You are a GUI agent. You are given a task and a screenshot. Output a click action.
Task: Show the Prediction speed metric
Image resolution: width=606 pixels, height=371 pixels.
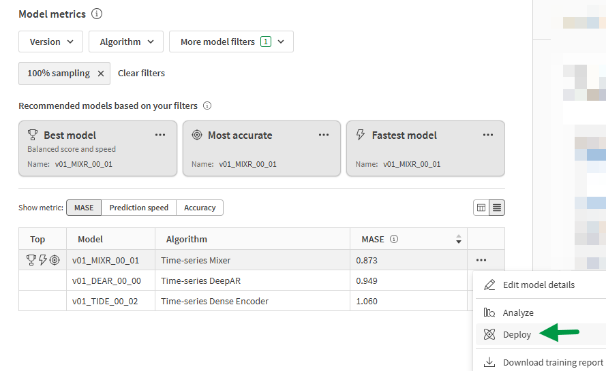click(138, 208)
